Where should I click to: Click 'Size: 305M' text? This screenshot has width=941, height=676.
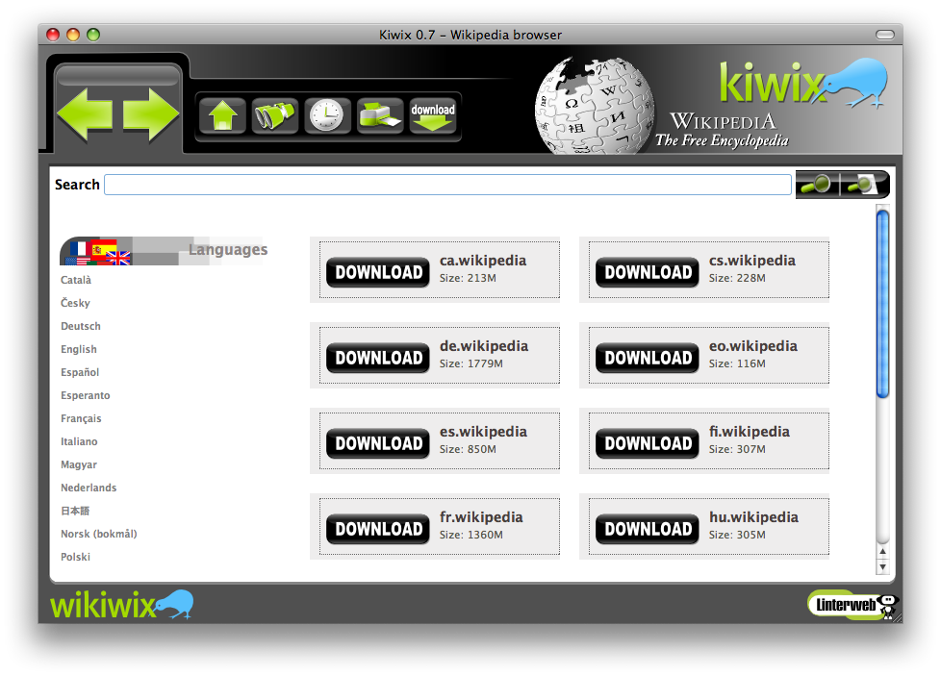coord(737,535)
